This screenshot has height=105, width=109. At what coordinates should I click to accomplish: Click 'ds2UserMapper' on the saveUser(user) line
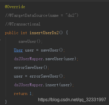coord(28,59)
